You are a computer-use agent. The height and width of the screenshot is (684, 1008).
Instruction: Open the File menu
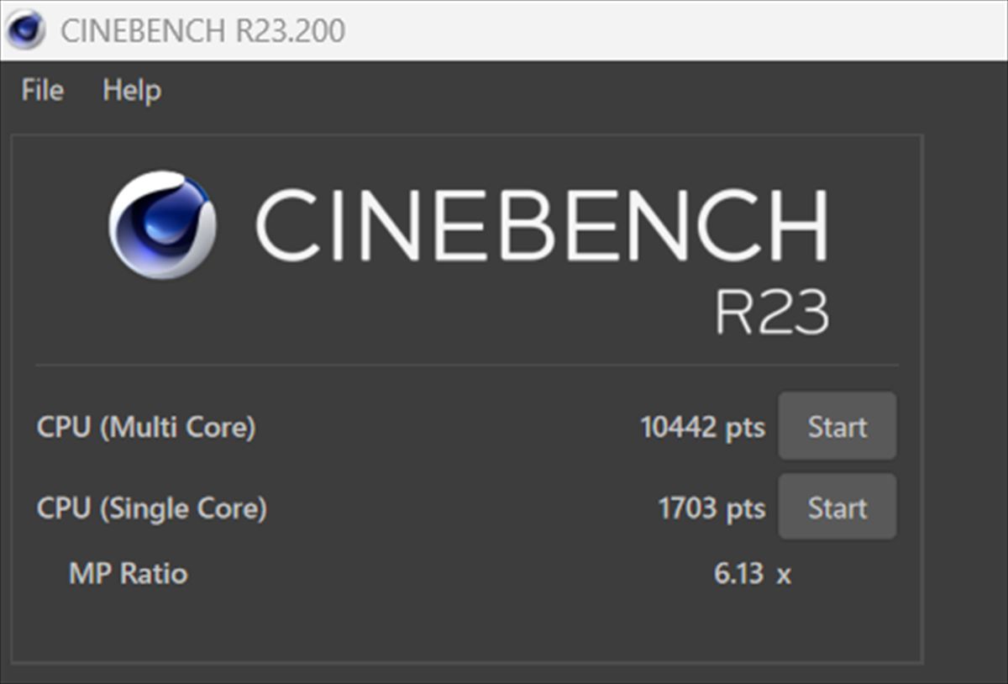42,90
